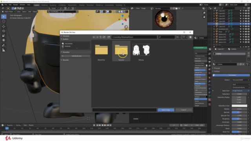This screenshot has width=251, height=141.
Task: Open the Tool properties tab
Action: click(x=209, y=54)
